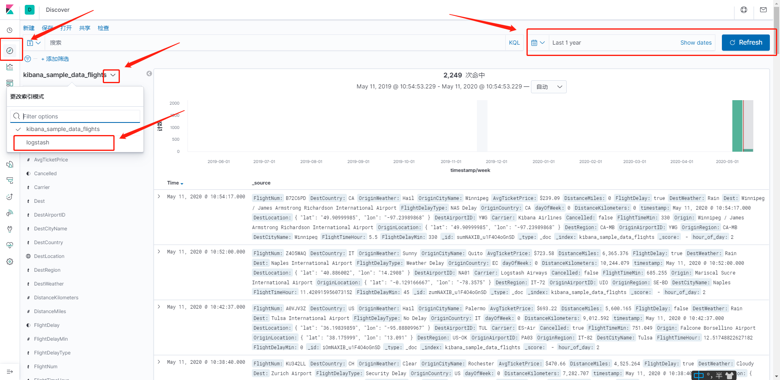This screenshot has width=780, height=380.
Task: Open SIEM radar icon in sidebar
Action: [x=10, y=213]
